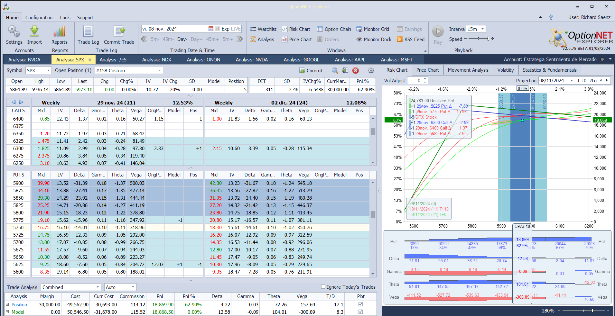615x316 pixels.
Task: Click the red delete position icon
Action: (356, 70)
